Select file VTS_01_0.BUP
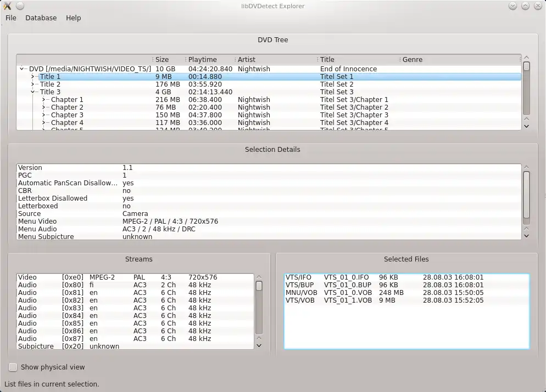 (406, 285)
